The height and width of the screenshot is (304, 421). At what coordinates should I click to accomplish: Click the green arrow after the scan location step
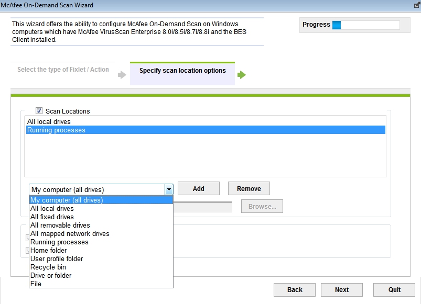242,75
